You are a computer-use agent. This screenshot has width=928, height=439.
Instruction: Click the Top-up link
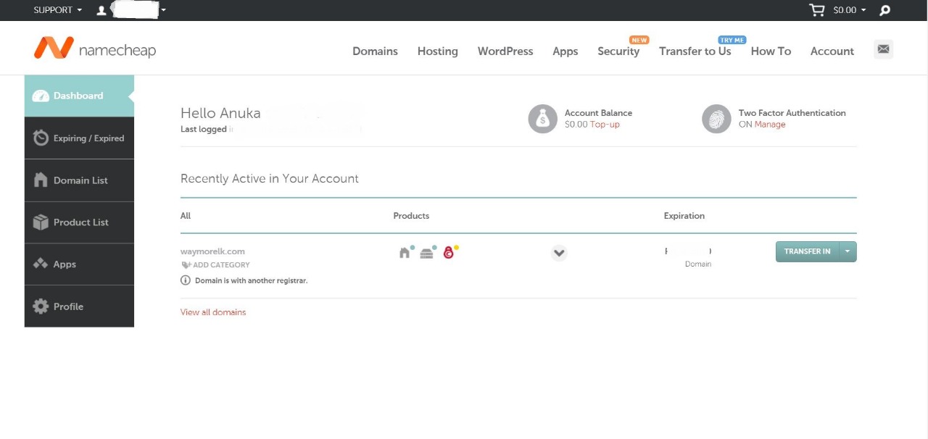[605, 125]
